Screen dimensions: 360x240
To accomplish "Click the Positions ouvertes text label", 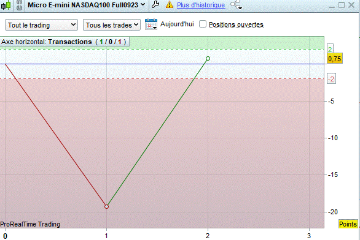I will pos(236,24).
